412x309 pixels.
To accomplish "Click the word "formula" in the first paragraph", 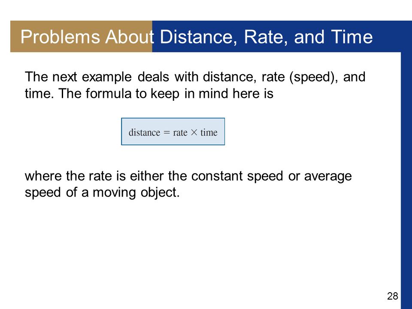I will 109,93.
